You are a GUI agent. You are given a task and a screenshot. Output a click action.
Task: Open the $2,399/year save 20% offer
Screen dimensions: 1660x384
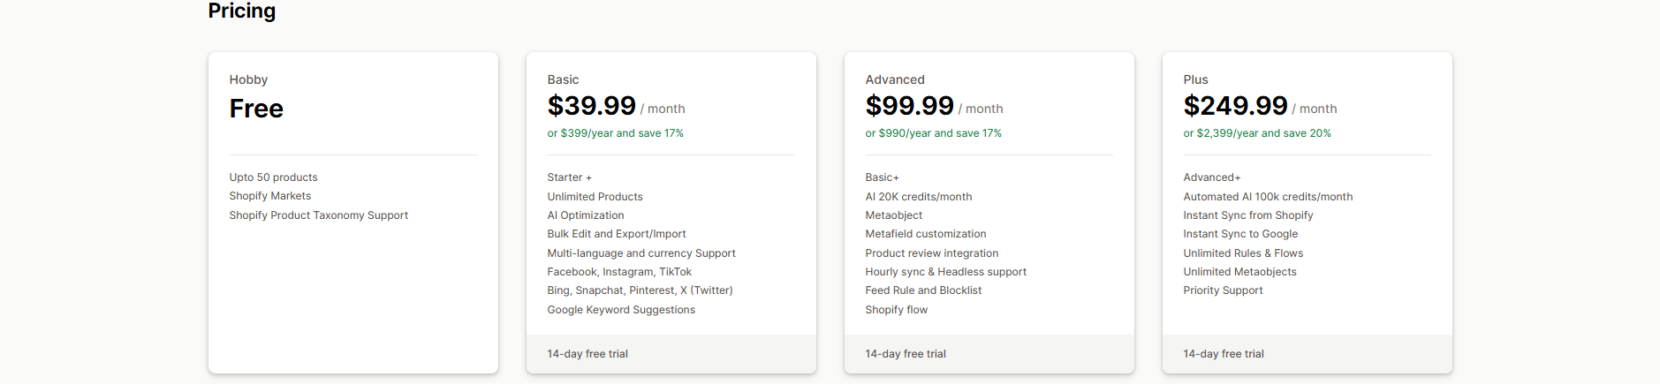point(1256,133)
